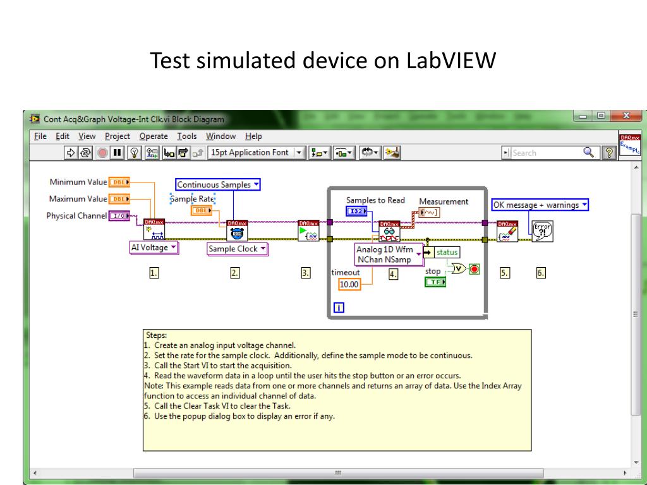Click the timeout constant 10.00
The height and width of the screenshot is (485, 647).
coord(349,284)
